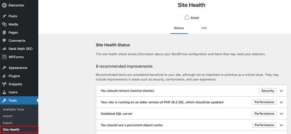Expand chevron for remove inactive themes
This screenshot has width=291, height=134.
pyautogui.click(x=281, y=91)
